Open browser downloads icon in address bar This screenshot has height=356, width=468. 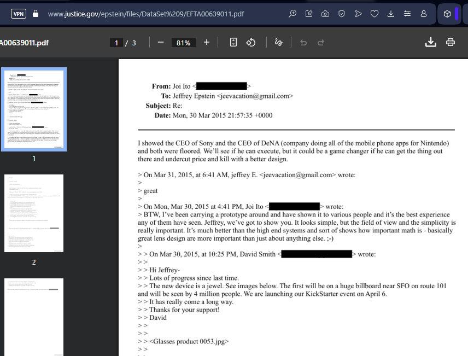pyautogui.click(x=391, y=14)
